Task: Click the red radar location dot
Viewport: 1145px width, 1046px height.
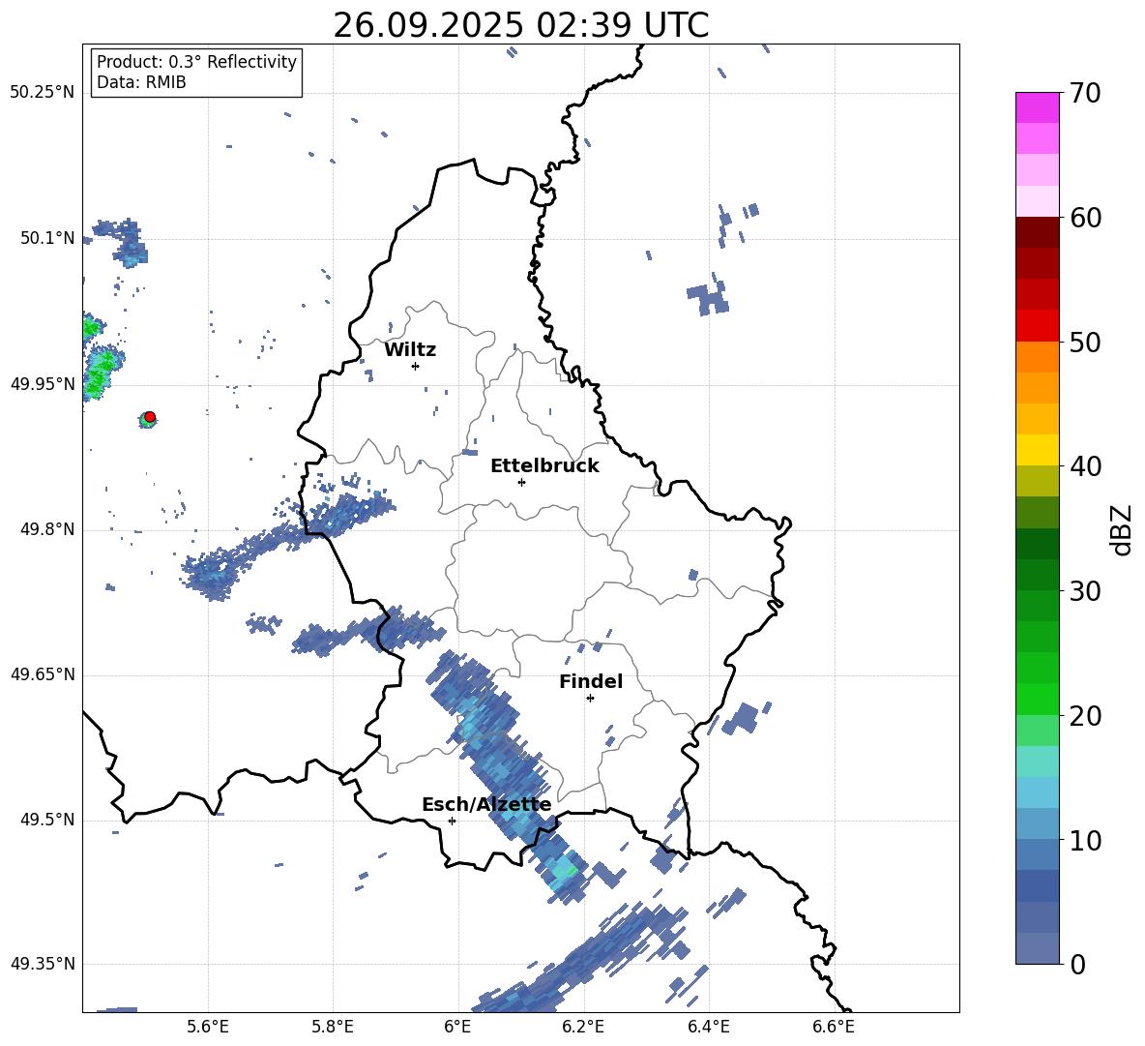Action: [x=150, y=416]
